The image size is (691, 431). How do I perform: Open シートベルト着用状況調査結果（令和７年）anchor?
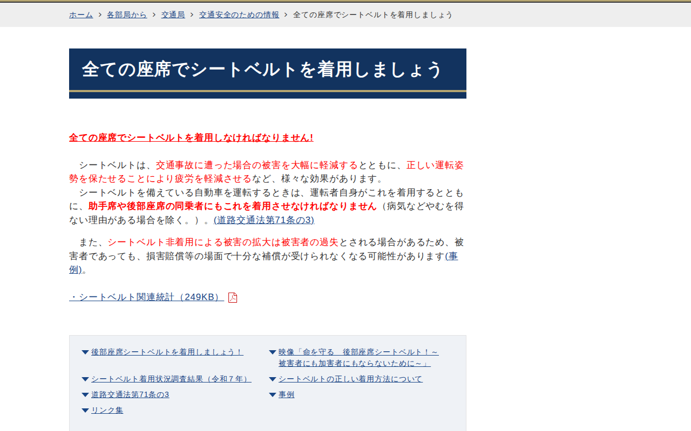point(171,379)
